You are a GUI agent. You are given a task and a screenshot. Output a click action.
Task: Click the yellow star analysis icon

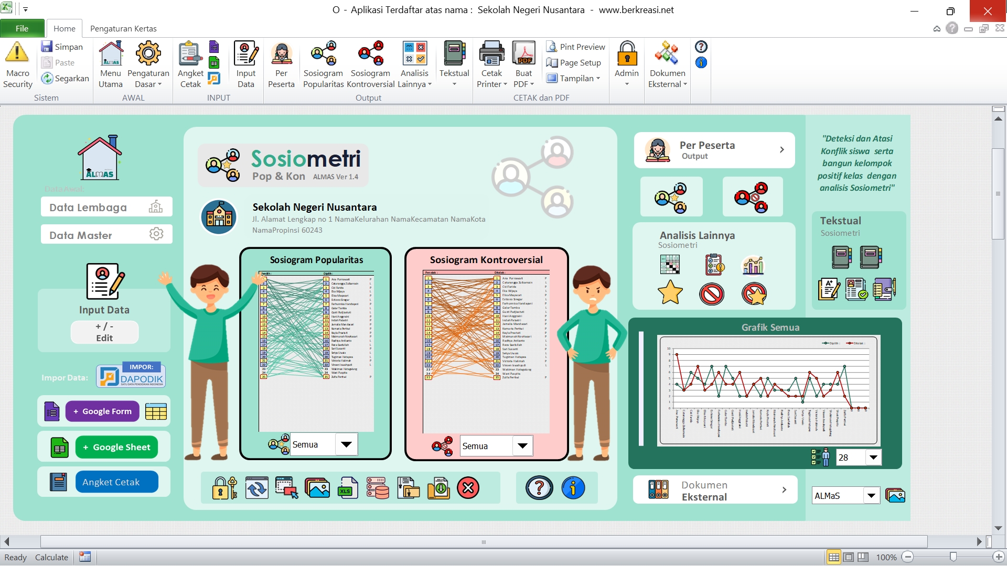pos(670,293)
